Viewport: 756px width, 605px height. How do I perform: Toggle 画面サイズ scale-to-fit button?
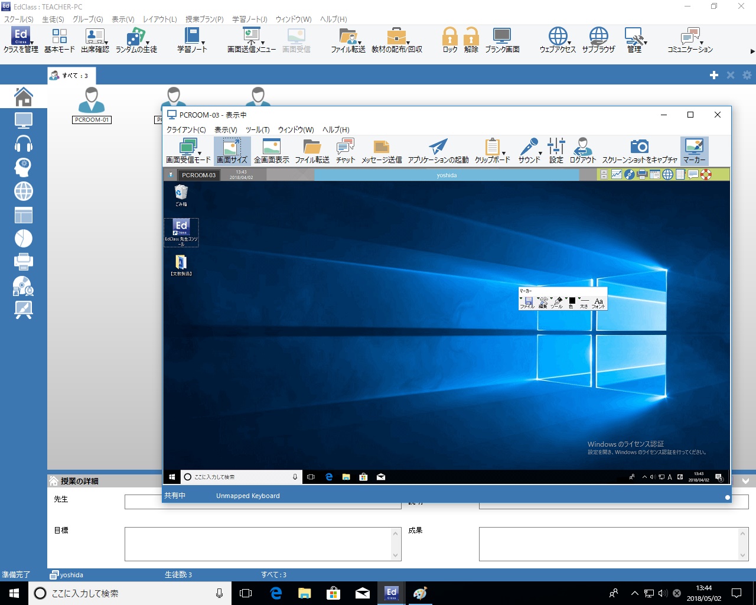click(232, 151)
